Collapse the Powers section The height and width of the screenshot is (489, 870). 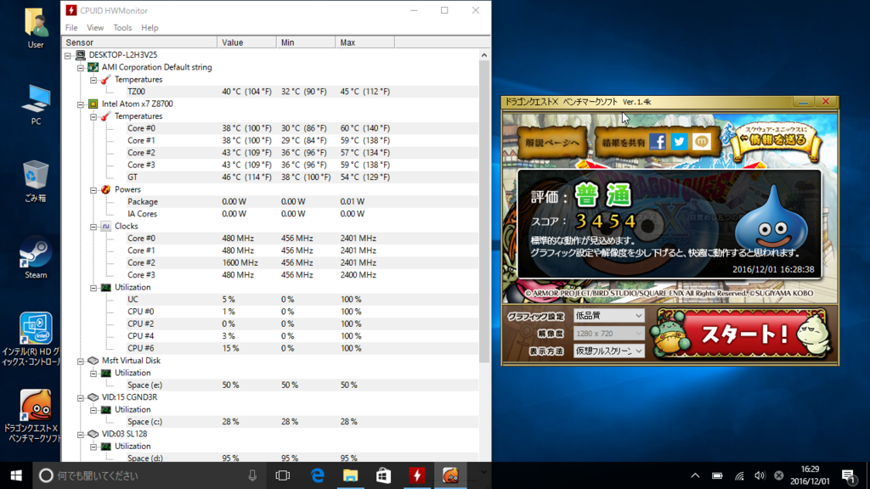93,189
